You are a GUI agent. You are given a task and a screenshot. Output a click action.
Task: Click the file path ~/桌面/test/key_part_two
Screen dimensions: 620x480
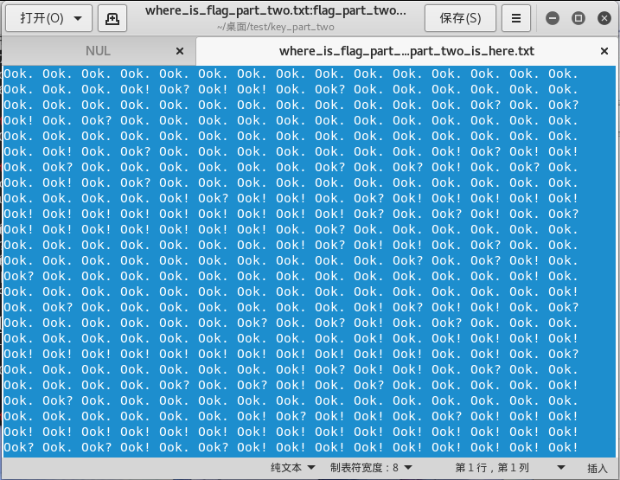(276, 27)
